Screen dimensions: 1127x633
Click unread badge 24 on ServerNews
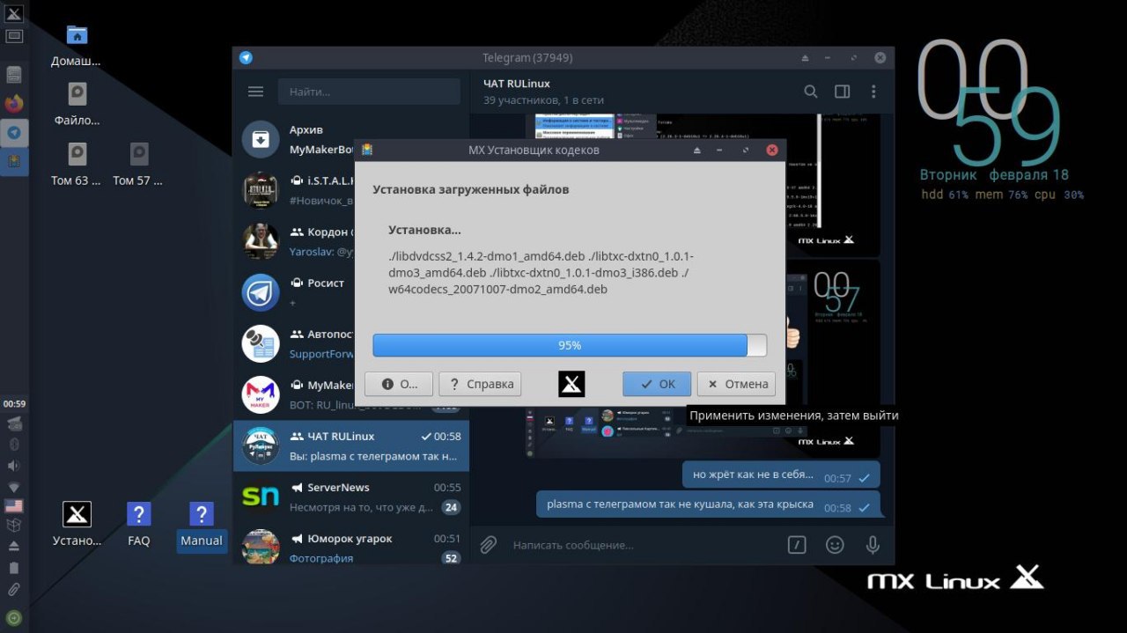(x=451, y=507)
